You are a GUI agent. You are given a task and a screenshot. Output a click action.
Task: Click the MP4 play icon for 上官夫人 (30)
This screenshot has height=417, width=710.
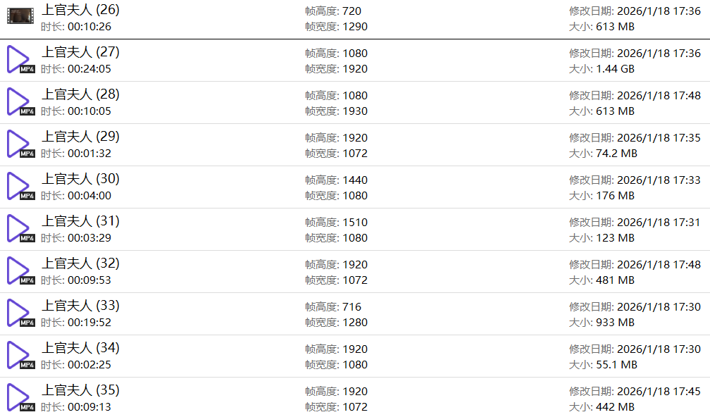tap(19, 187)
